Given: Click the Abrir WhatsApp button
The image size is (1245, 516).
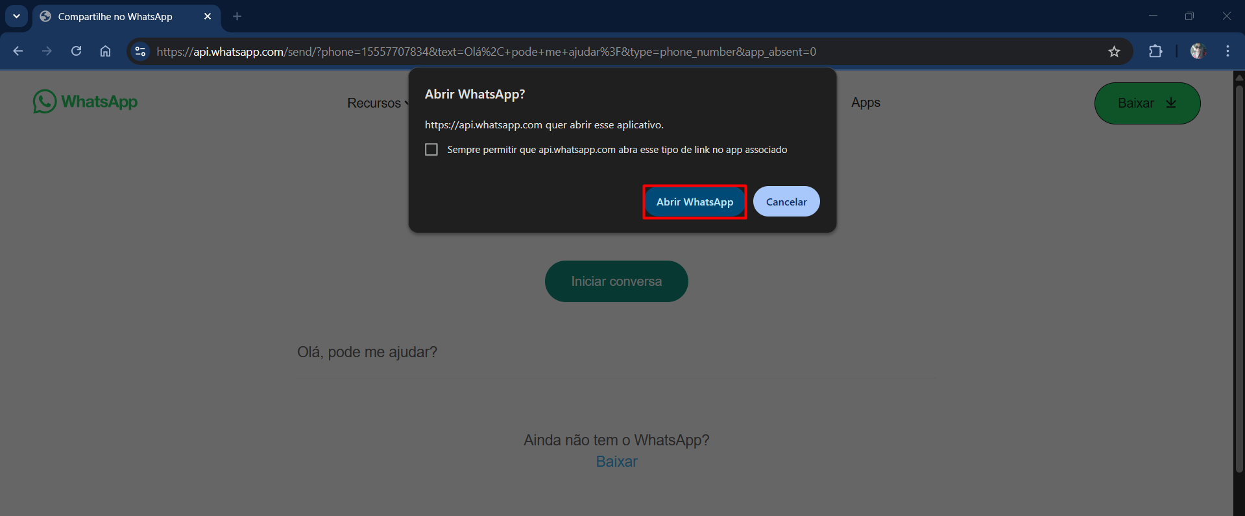Looking at the screenshot, I should [x=695, y=202].
